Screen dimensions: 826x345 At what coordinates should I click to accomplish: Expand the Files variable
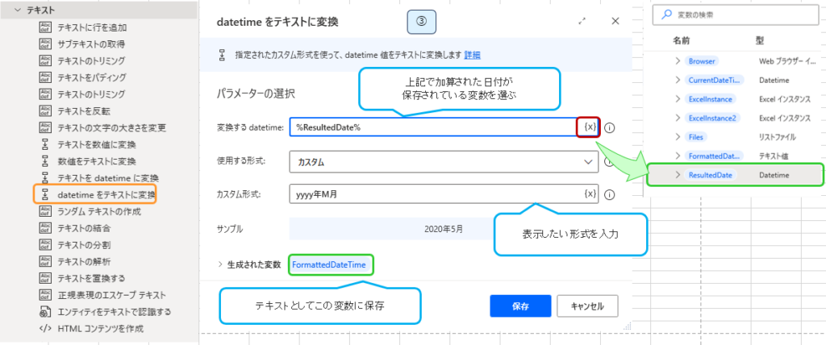[678, 137]
